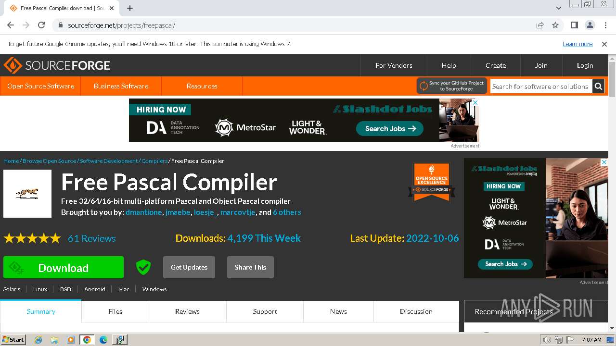Click the browser forward arrow
Screen dimensions: 616x346
pyautogui.click(x=26, y=25)
